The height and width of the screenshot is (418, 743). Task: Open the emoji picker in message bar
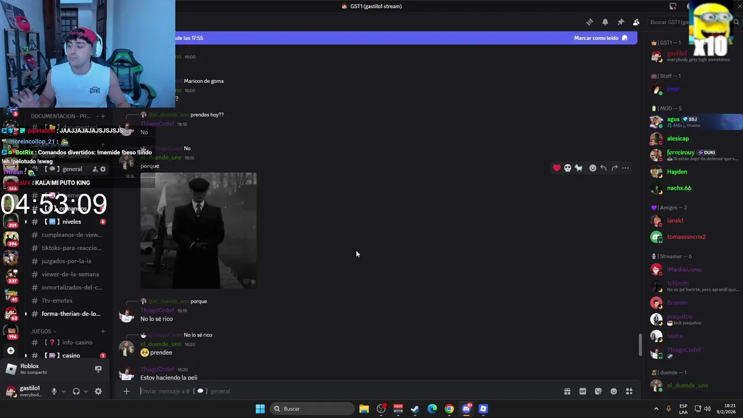coord(614,391)
